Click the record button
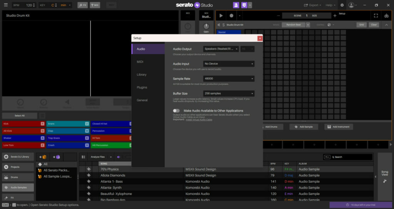394x209 pixels. 231,15
